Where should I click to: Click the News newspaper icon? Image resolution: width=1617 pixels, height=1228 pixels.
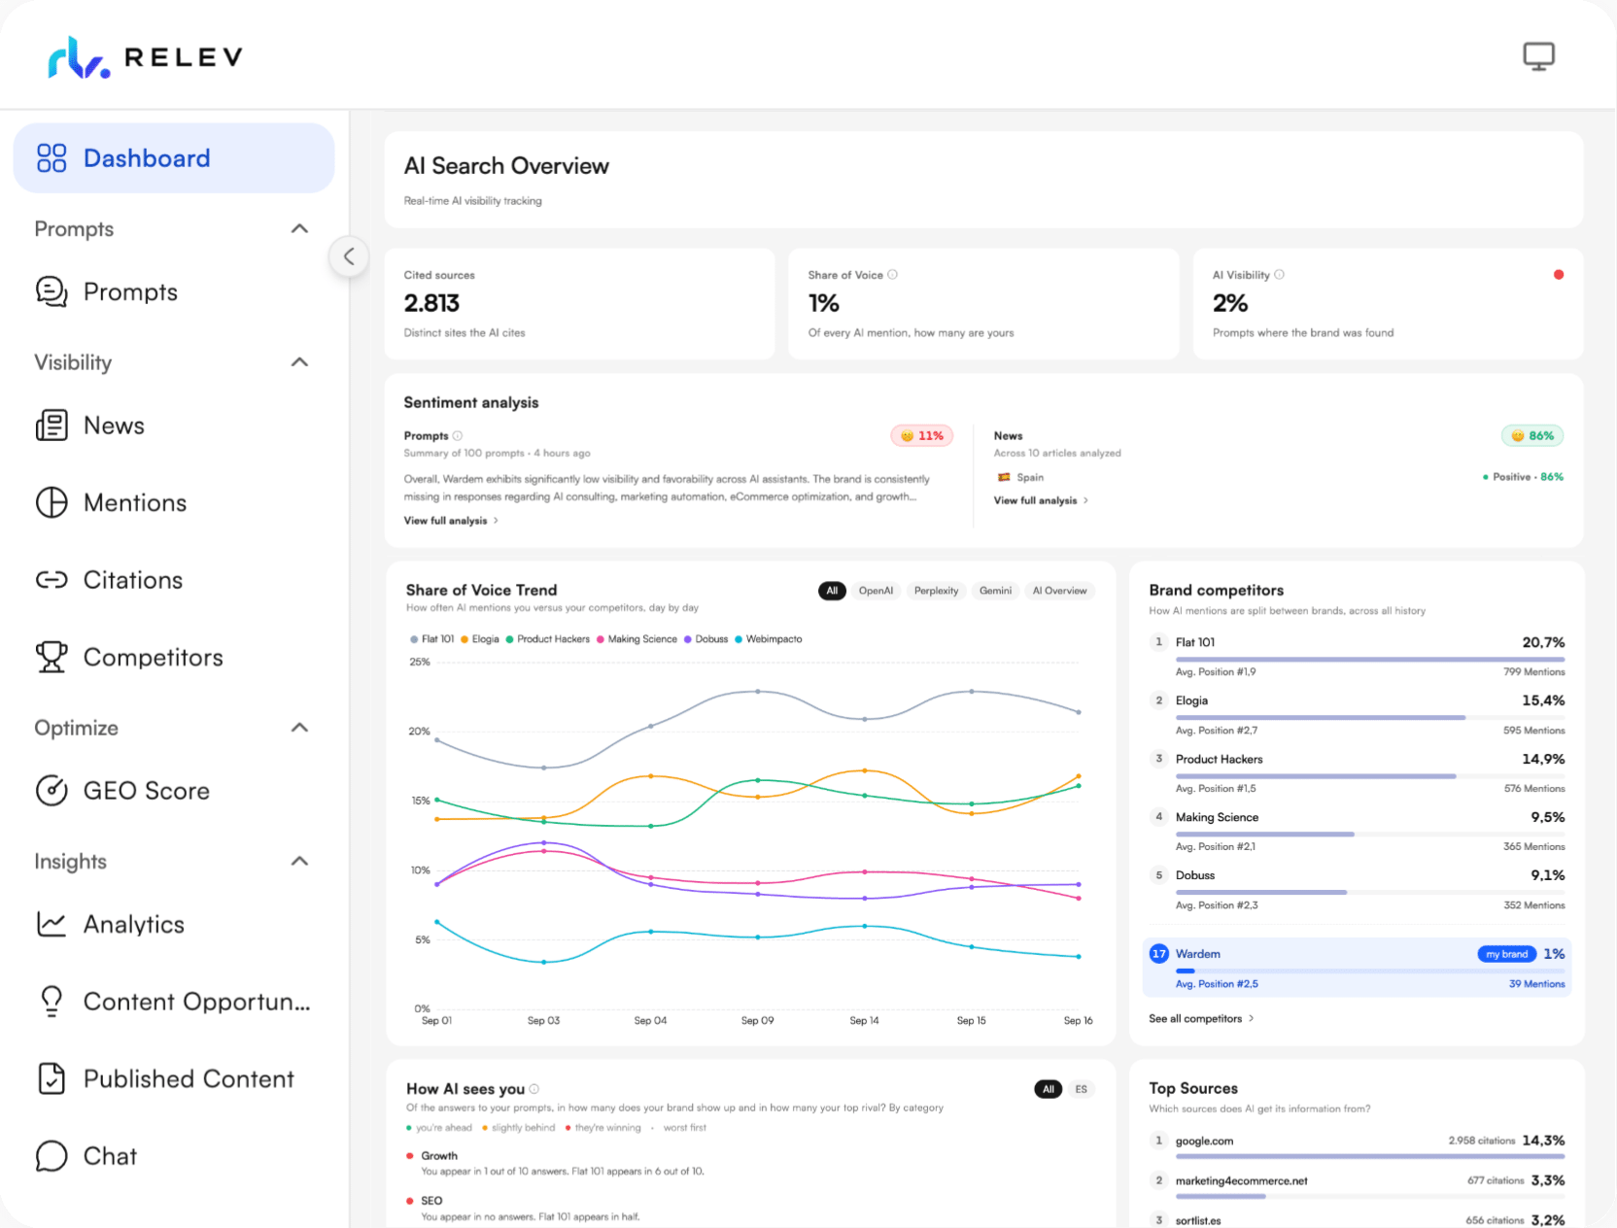[52, 426]
